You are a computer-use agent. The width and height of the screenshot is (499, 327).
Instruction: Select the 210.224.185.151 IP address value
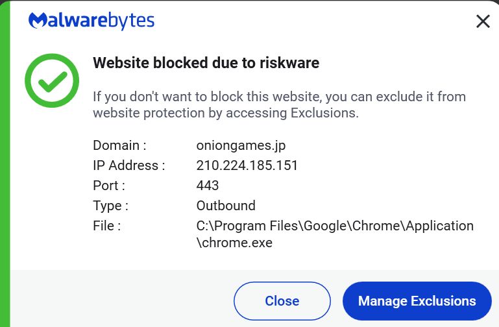coord(247,165)
